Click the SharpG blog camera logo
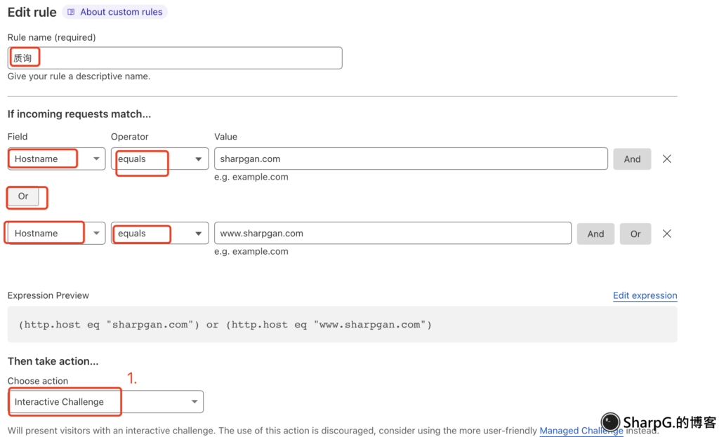The image size is (719, 437). point(610,422)
